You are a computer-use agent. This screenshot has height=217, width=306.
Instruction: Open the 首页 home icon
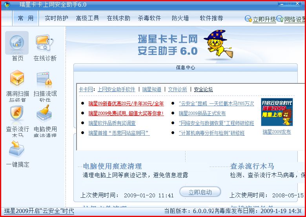[17, 43]
